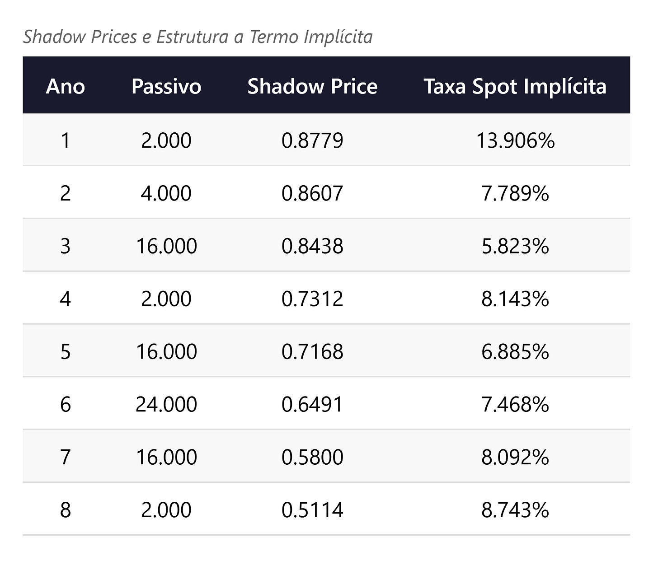Screen dimensions: 658x565
Task: Select the 8.092% implied spot rate
Action: [x=515, y=457]
